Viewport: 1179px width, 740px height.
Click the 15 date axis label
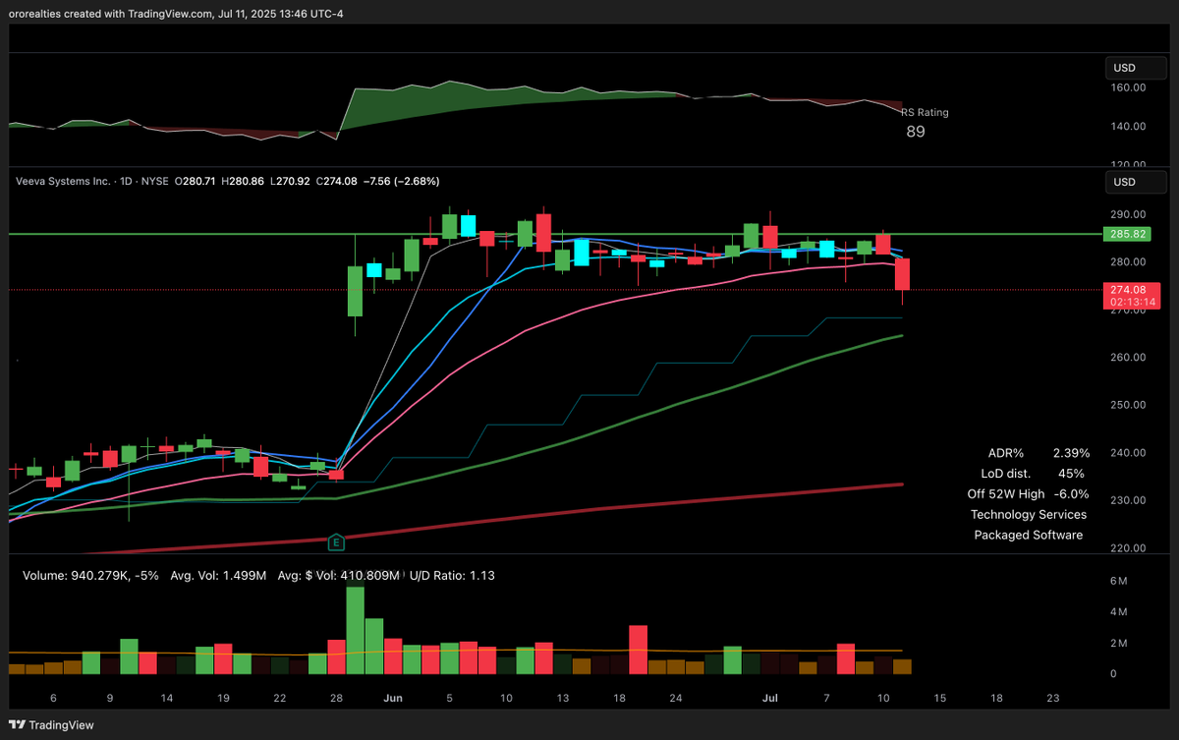pyautogui.click(x=940, y=698)
